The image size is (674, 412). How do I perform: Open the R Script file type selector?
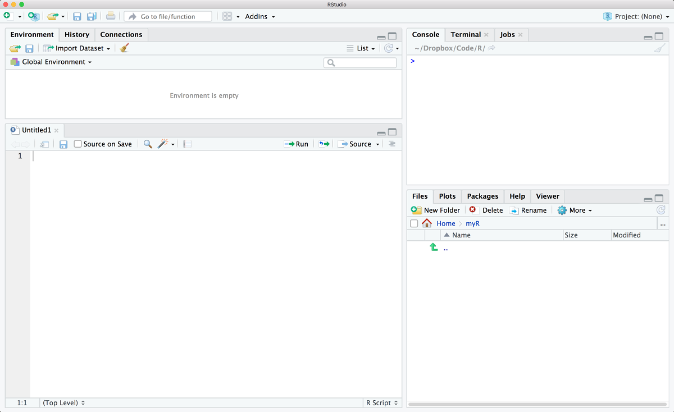[x=382, y=402]
